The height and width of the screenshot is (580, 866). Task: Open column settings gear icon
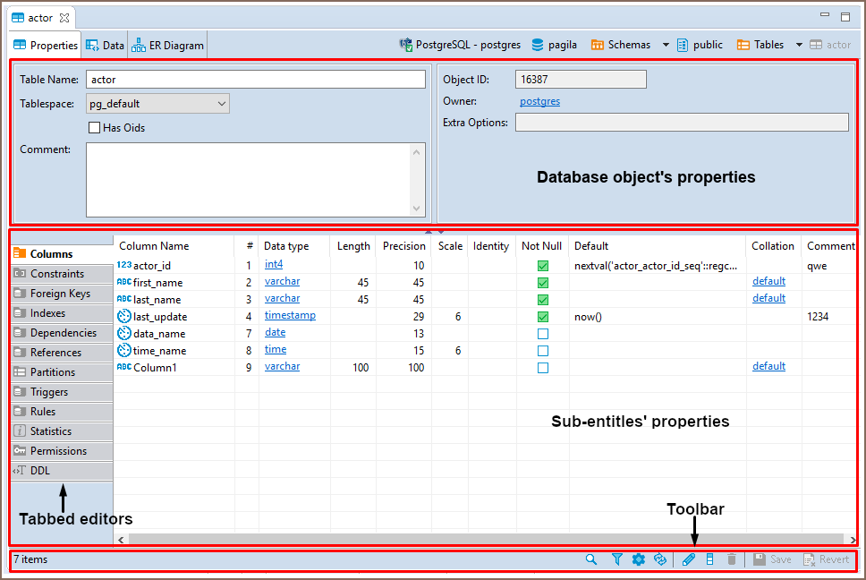tap(638, 559)
